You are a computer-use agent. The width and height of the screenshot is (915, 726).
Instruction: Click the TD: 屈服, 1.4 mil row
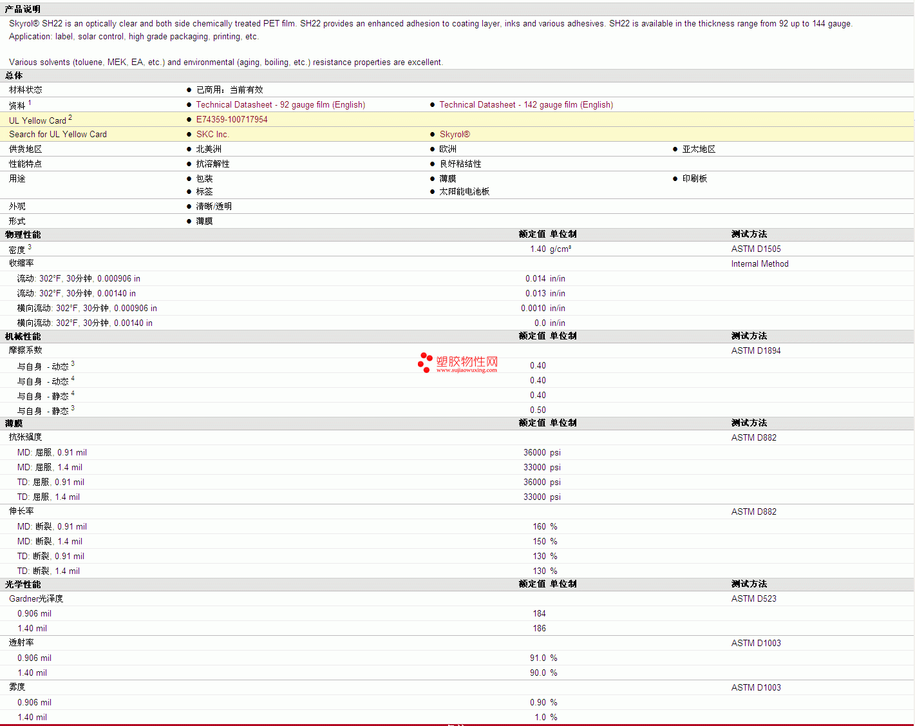pyautogui.click(x=48, y=497)
